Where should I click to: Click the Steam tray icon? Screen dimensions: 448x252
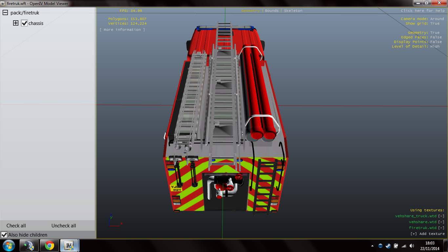pyautogui.click(x=388, y=246)
